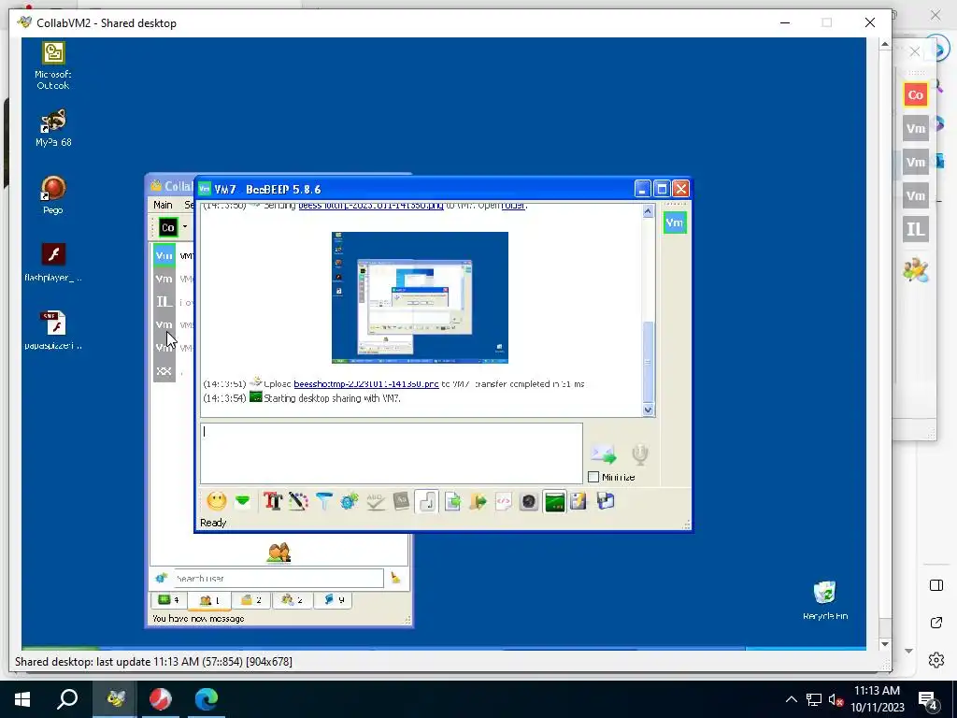This screenshot has width=957, height=718.
Task: Click inside the chat message input box
Action: click(x=392, y=453)
